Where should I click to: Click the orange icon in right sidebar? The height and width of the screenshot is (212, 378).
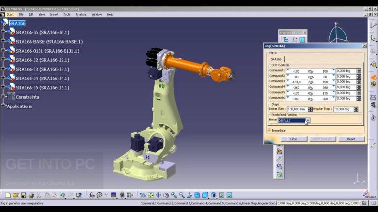373,78
